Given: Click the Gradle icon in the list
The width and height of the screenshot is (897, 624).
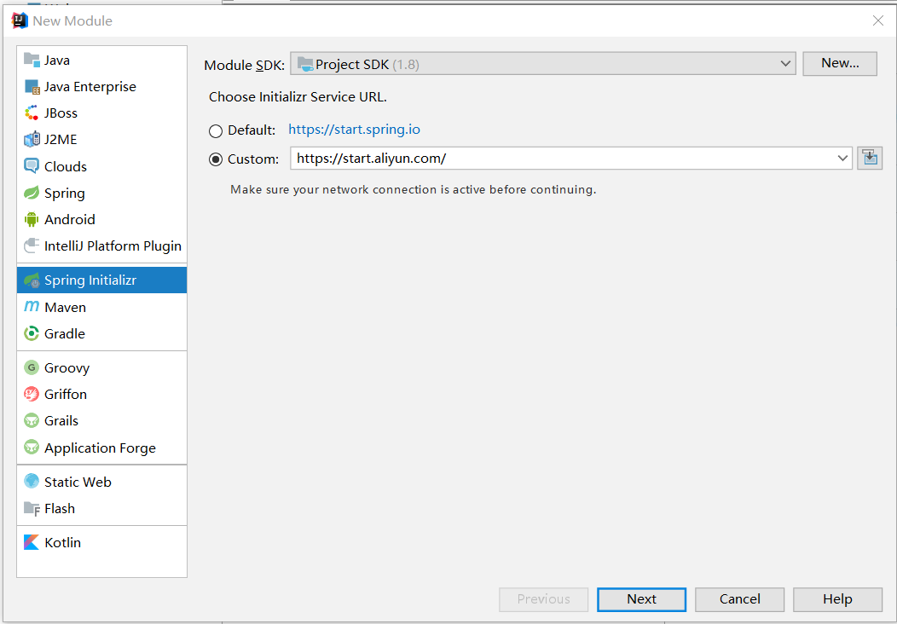Looking at the screenshot, I should [32, 333].
